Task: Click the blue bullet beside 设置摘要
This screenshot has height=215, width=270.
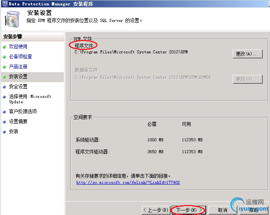Action: [4, 122]
